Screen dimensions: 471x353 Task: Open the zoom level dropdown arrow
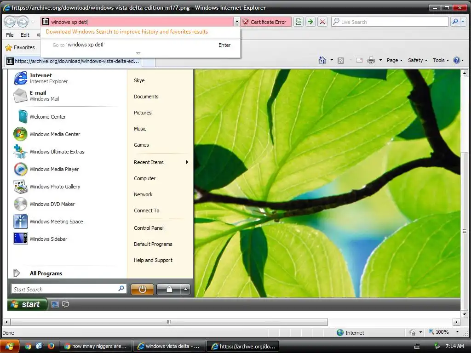458,332
